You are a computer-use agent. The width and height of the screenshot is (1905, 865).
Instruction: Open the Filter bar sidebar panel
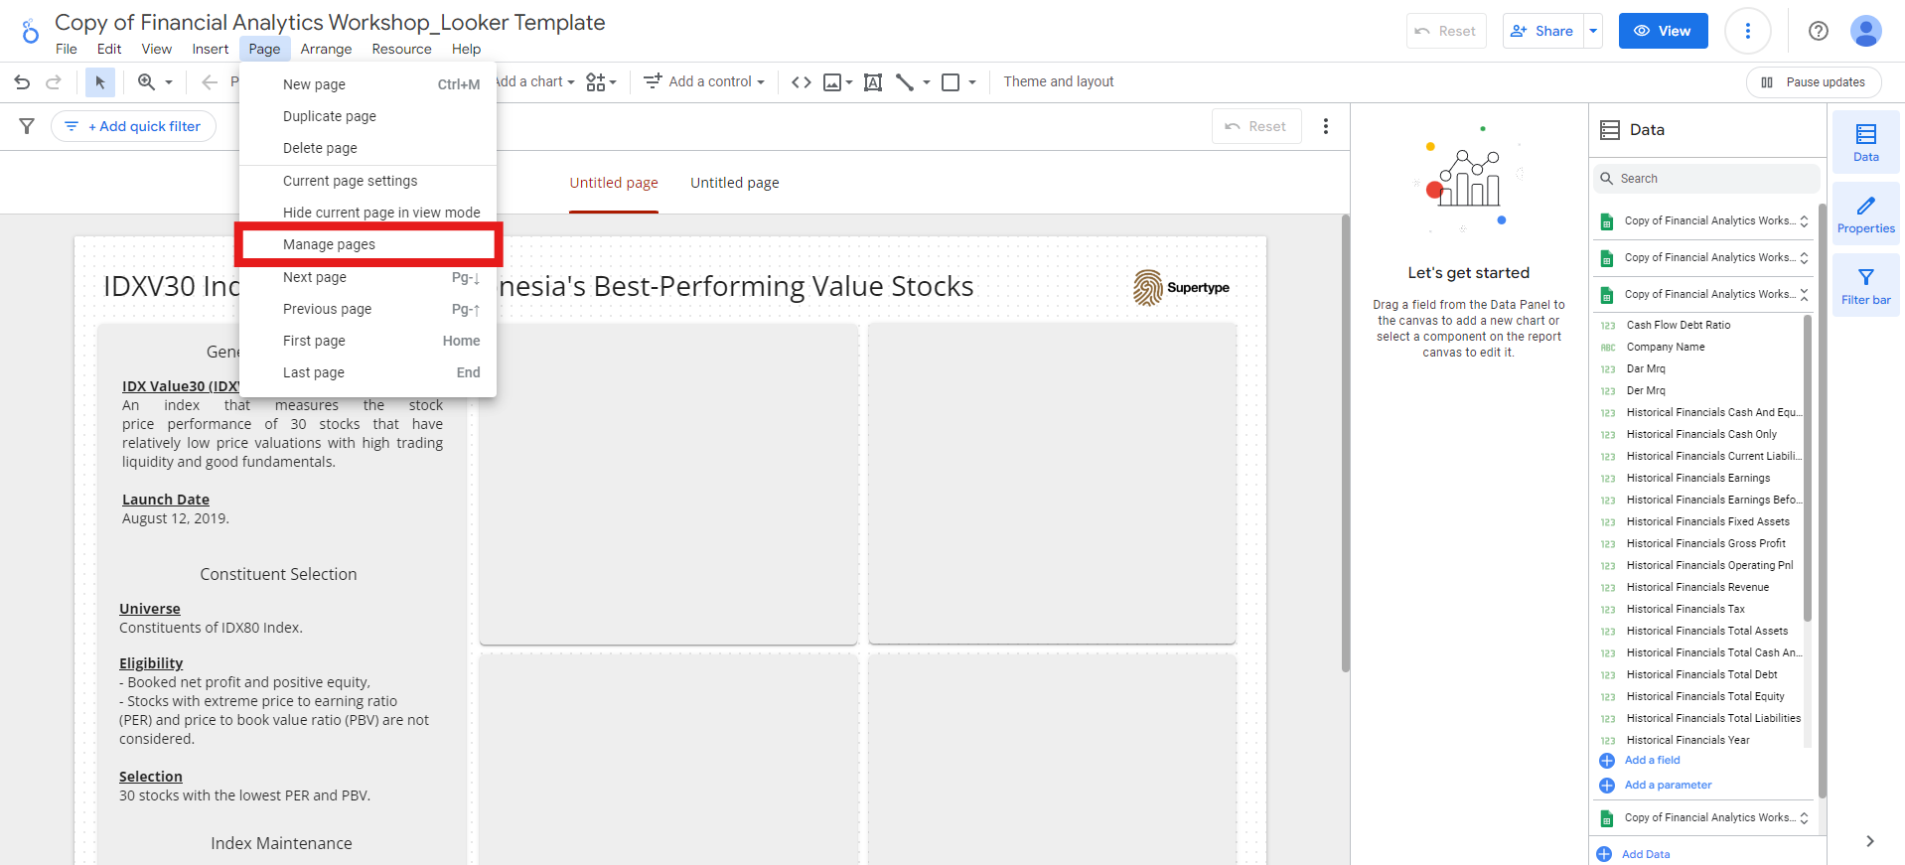coord(1866,286)
